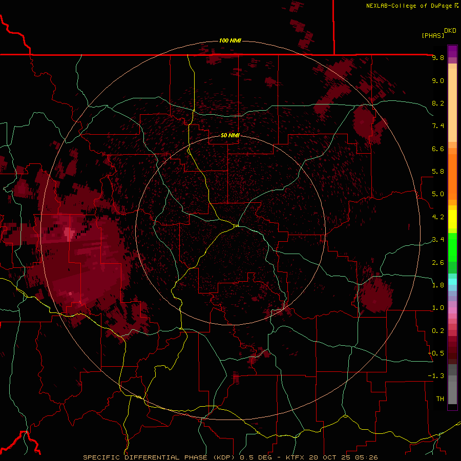The image size is (461, 461).
Task: Click the KTFX radar site identifier
Action: click(x=295, y=457)
